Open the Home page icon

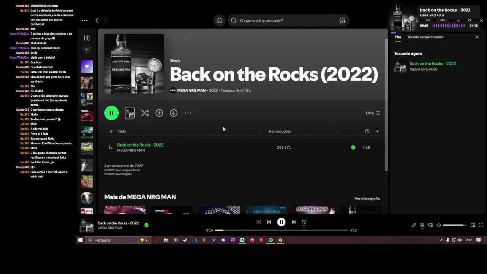pyautogui.click(x=220, y=21)
